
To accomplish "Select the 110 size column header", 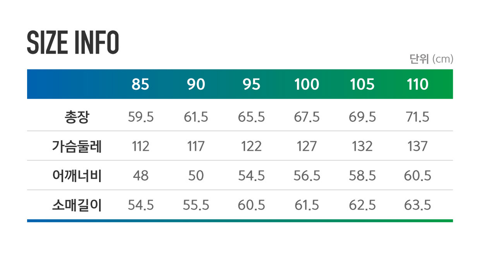I will [x=418, y=85].
